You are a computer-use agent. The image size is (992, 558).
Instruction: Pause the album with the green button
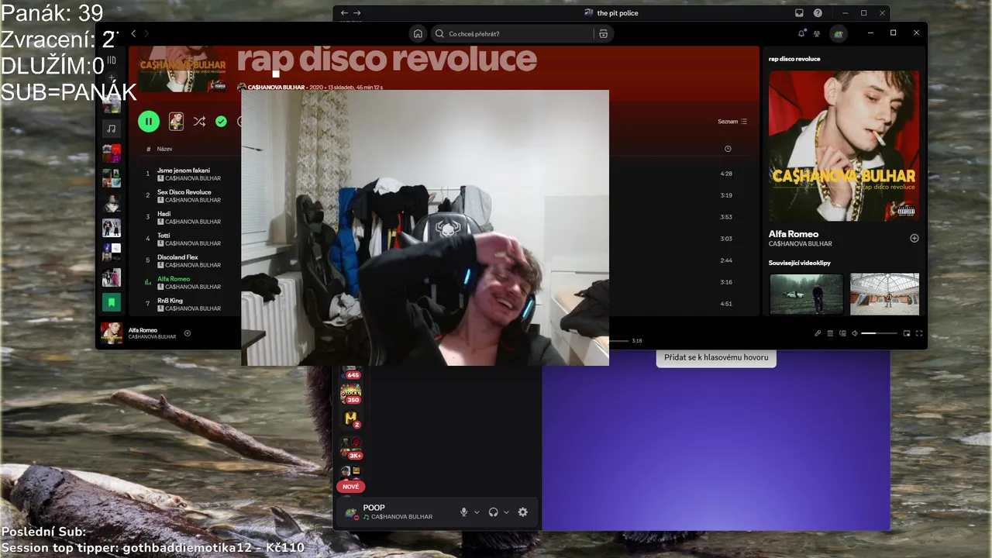pyautogui.click(x=149, y=121)
